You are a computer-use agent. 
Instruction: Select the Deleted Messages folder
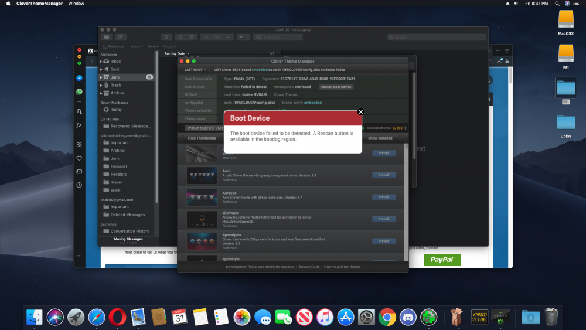point(127,215)
